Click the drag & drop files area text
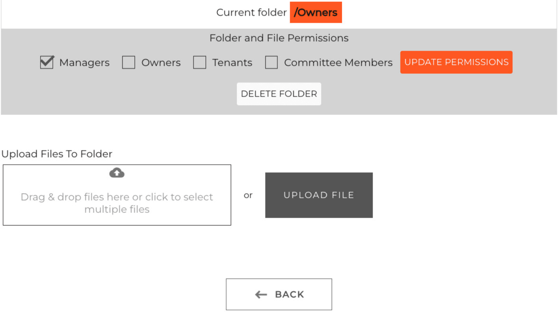 point(117,203)
